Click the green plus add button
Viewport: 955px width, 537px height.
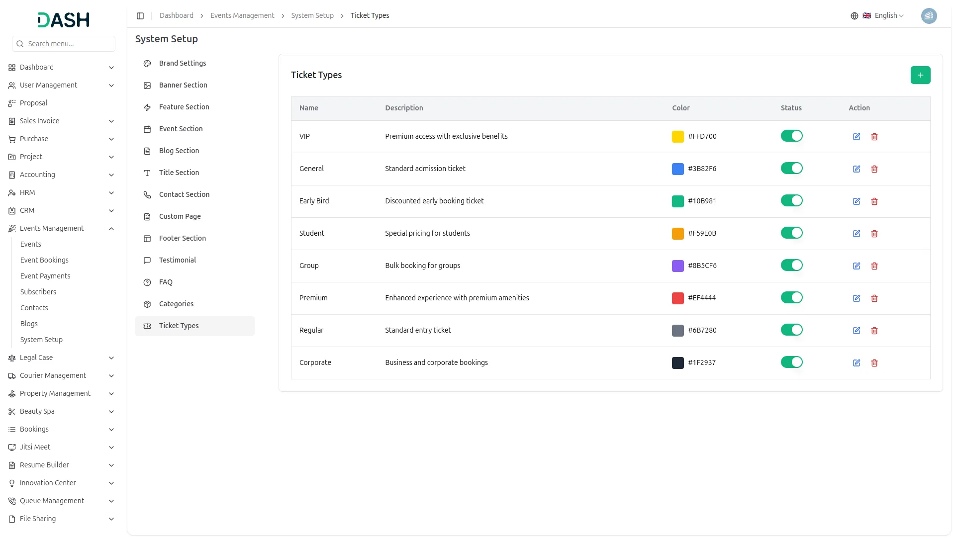pos(920,75)
